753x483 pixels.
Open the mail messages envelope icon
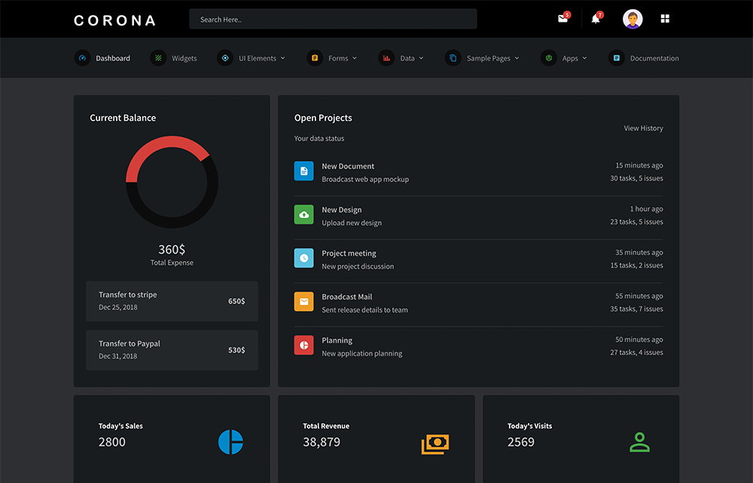pos(562,19)
